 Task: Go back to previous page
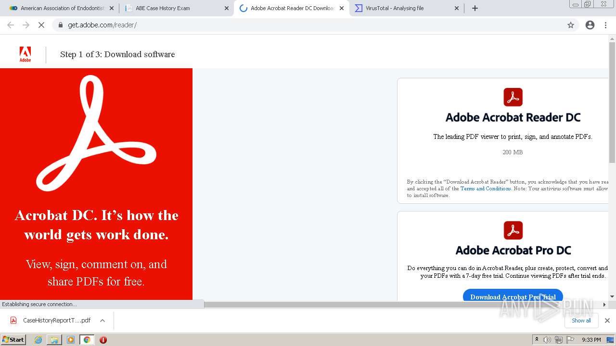click(11, 25)
